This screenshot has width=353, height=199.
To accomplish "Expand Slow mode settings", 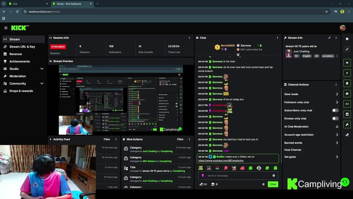I will (x=311, y=94).
